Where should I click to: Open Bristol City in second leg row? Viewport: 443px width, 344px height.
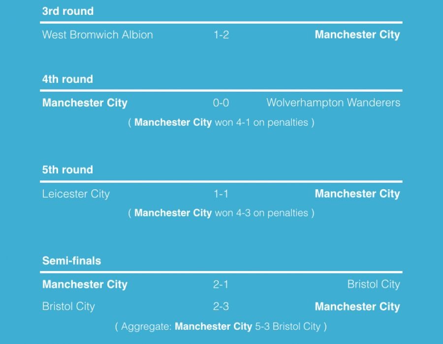pyautogui.click(x=68, y=307)
